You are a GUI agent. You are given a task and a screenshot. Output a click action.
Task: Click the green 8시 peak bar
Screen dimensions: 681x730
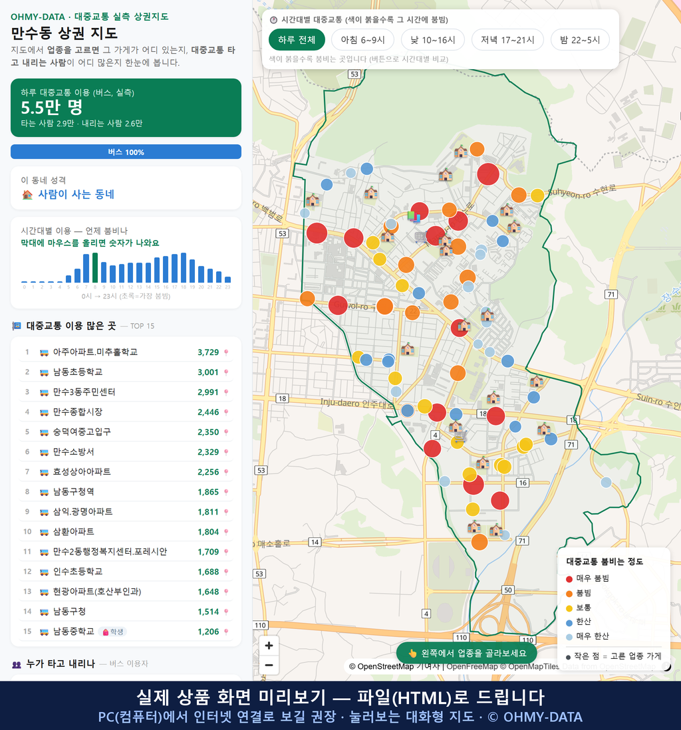[95, 268]
